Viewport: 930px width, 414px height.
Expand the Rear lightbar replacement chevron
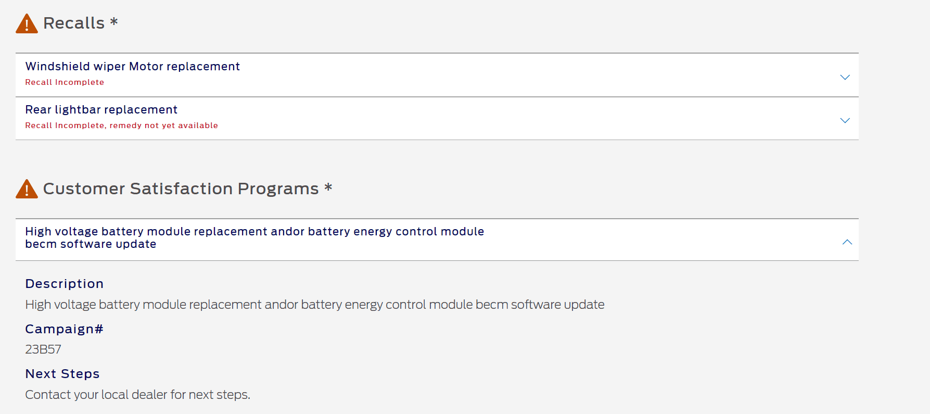(845, 120)
